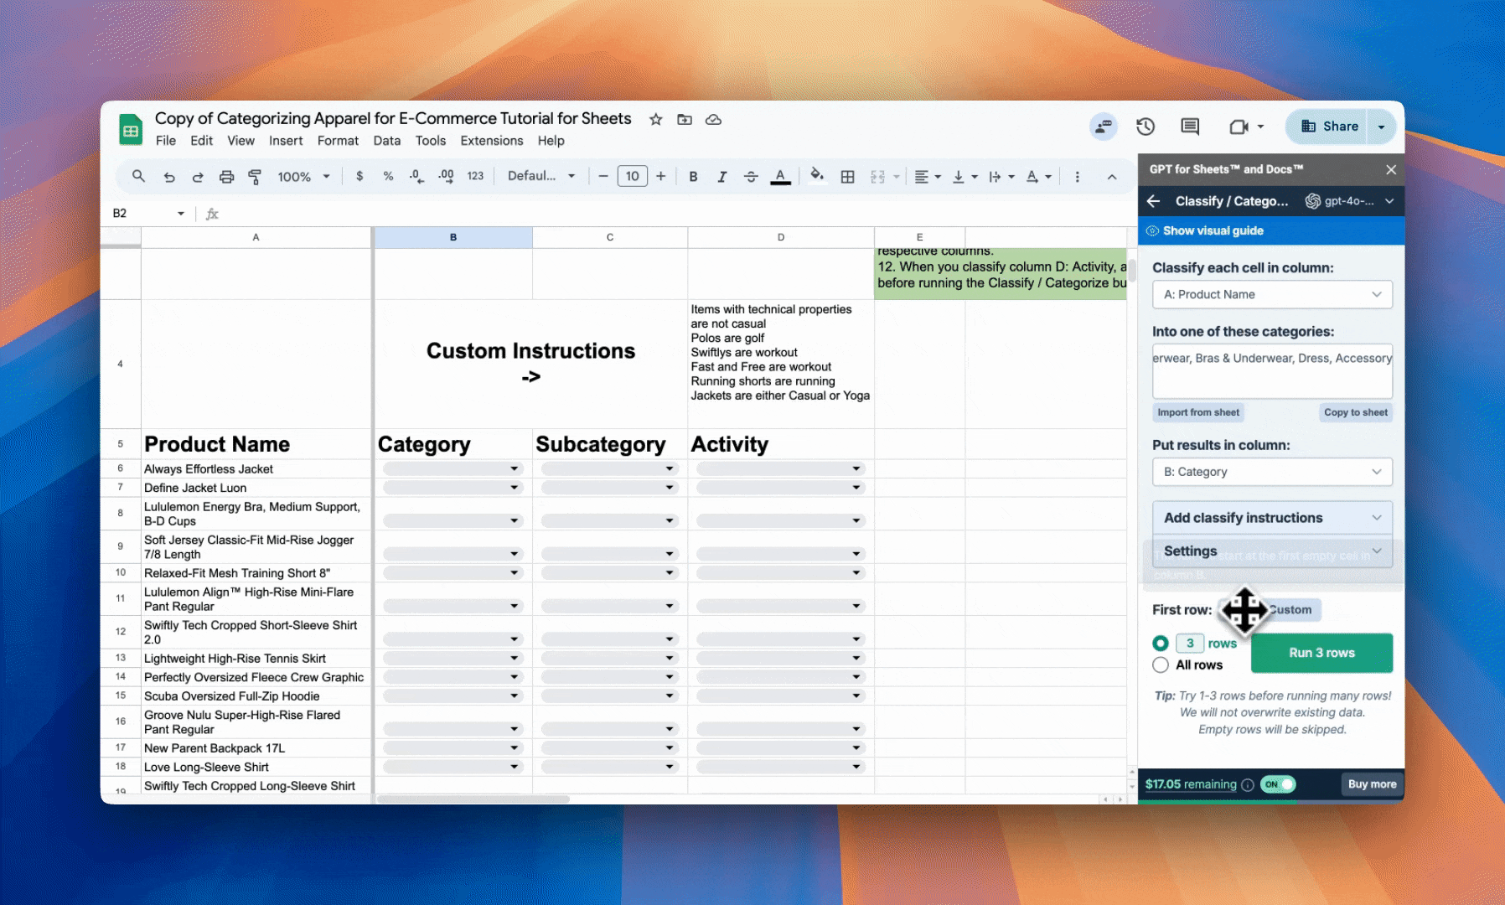Open zoom level 100% dropdown

(x=303, y=176)
